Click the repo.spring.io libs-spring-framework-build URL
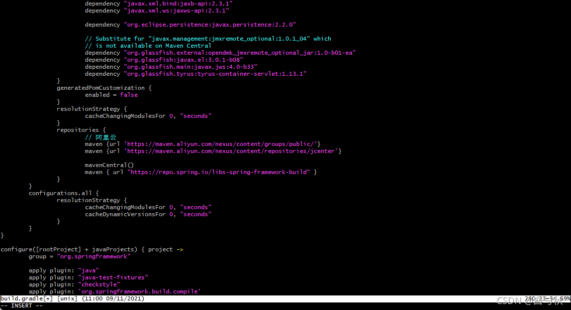The image size is (571, 310). click(219, 172)
